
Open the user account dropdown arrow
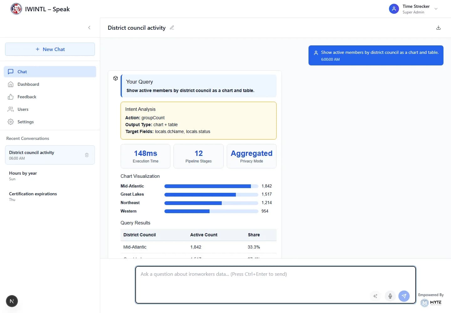pyautogui.click(x=436, y=9)
